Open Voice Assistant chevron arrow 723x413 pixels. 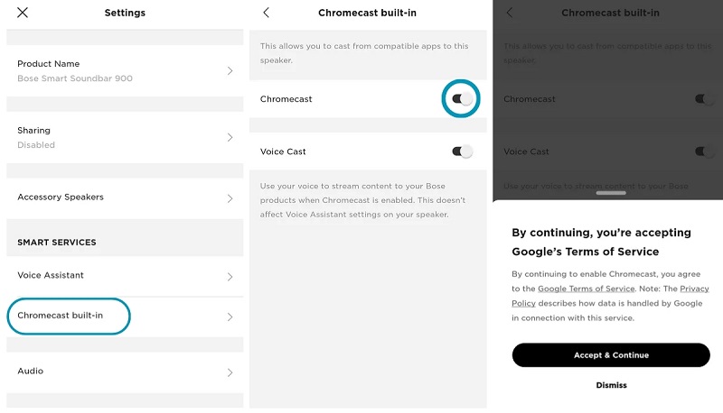tap(230, 277)
